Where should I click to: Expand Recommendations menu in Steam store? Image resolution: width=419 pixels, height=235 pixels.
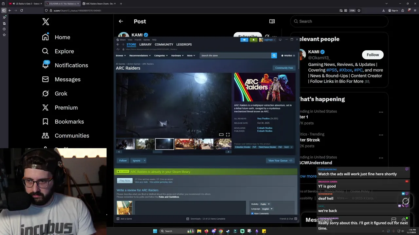tap(140, 55)
